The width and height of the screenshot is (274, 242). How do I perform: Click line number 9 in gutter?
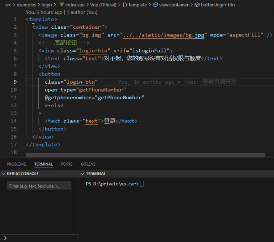point(15,82)
